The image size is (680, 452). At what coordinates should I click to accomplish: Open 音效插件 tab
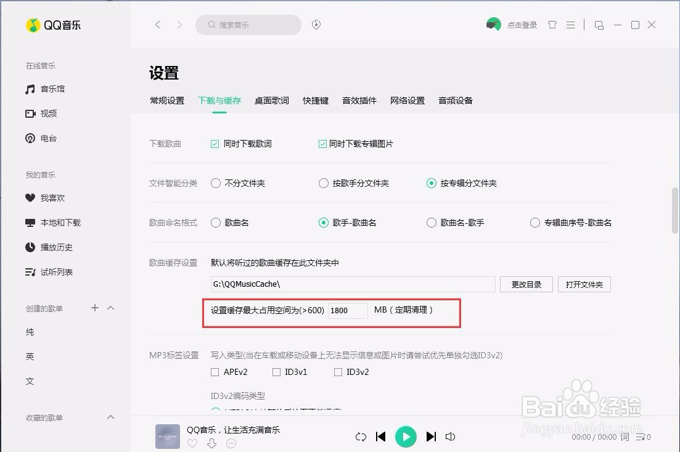pyautogui.click(x=359, y=101)
